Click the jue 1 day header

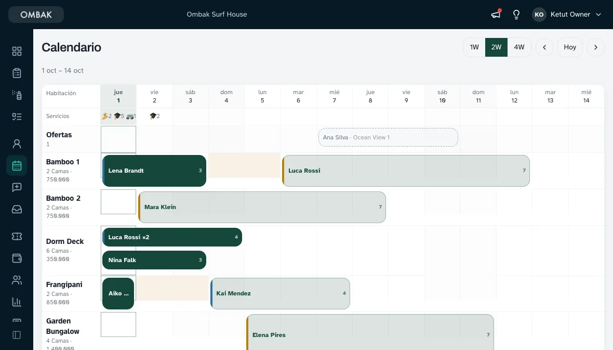pyautogui.click(x=118, y=96)
